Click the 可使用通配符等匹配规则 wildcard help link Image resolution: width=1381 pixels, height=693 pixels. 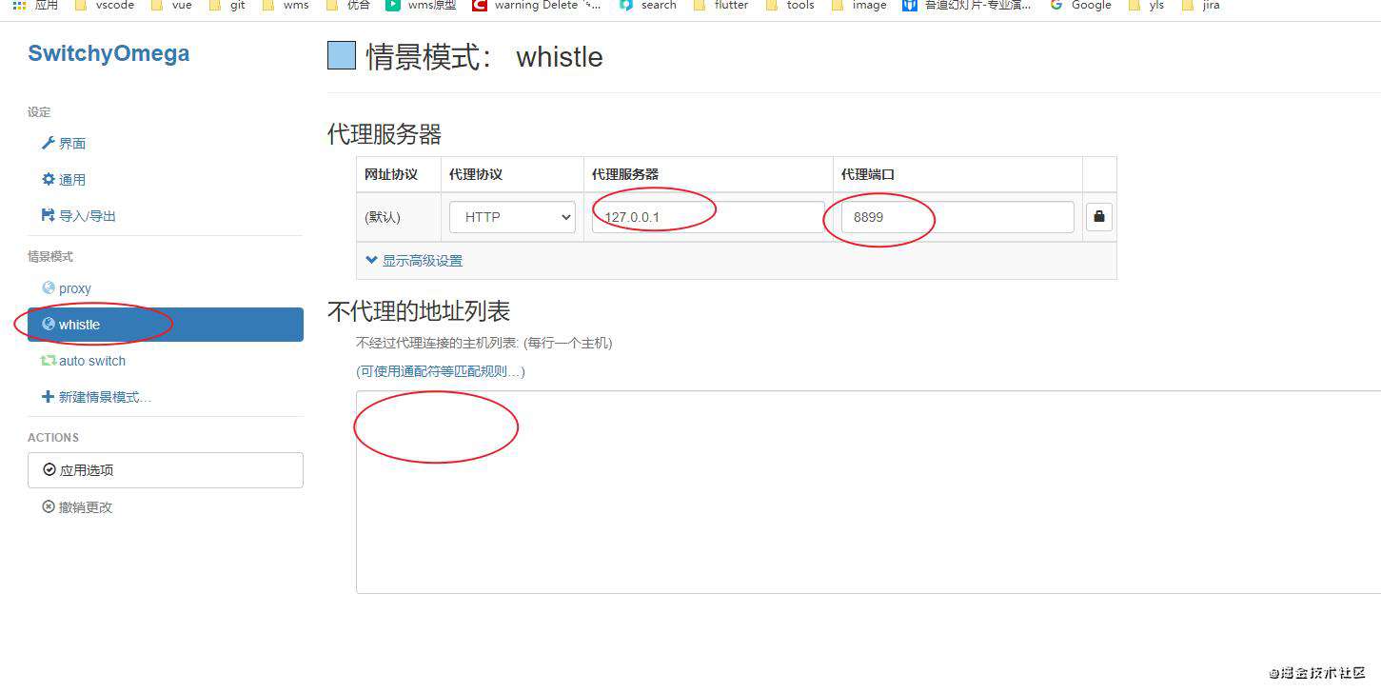point(441,371)
